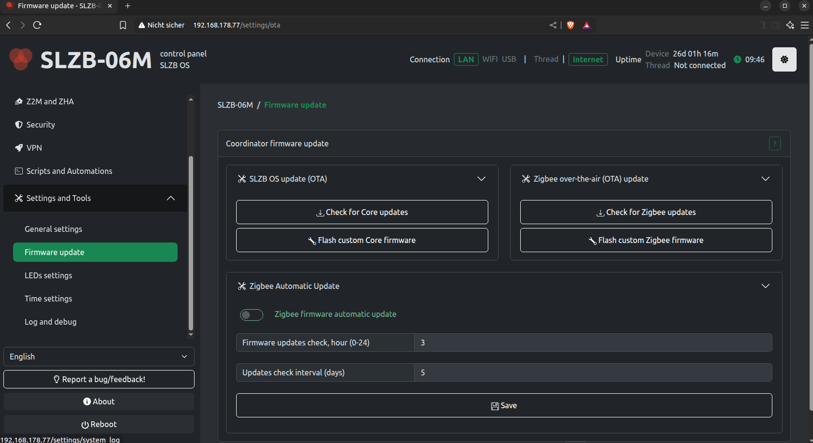Click Report a bug/feedback button
The width and height of the screenshot is (813, 443).
99,379
